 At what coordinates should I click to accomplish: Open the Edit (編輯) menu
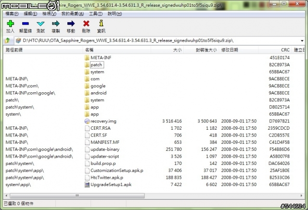[30, 14]
